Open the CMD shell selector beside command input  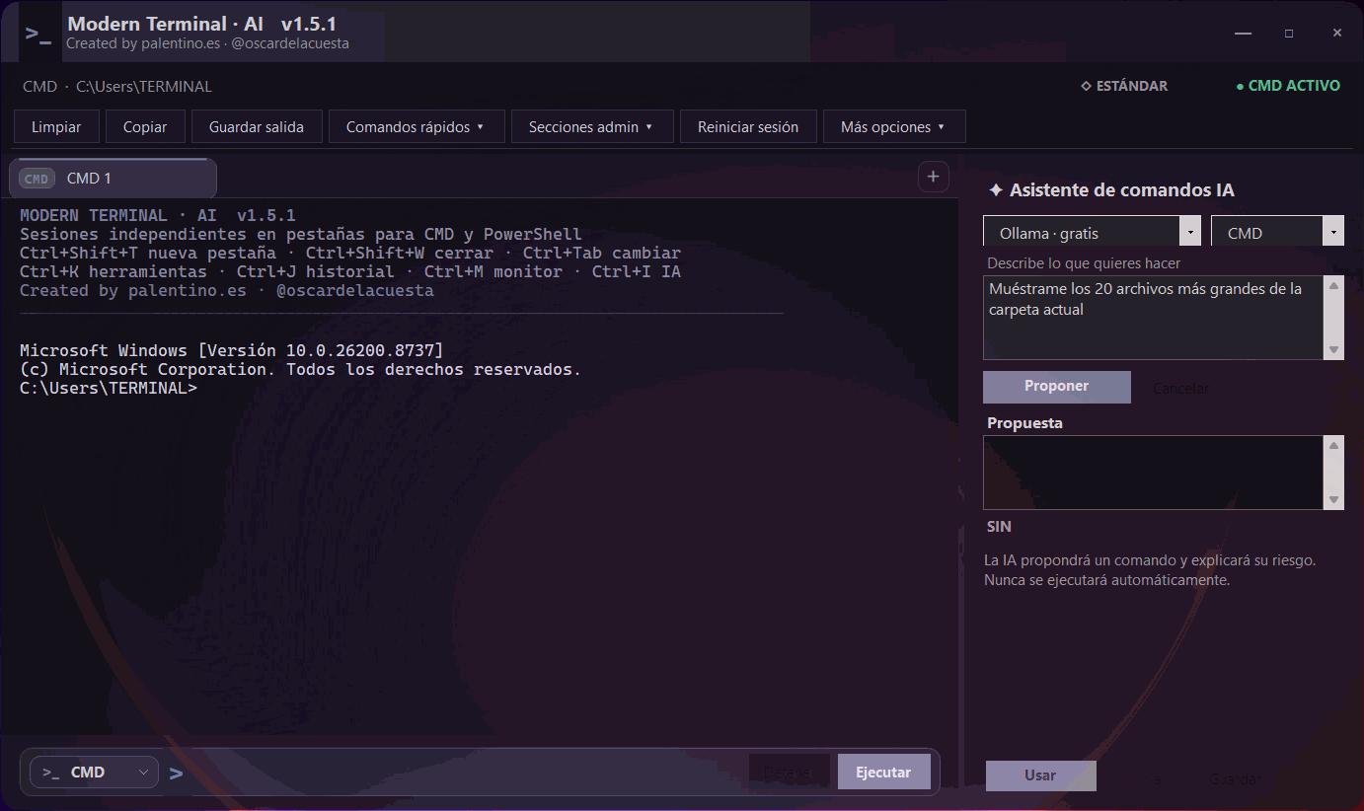point(95,773)
